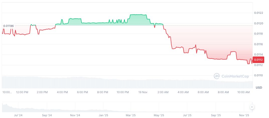269x118 pixels.
Task: Click the 0.0122 price axis label
Action: (x=258, y=13)
